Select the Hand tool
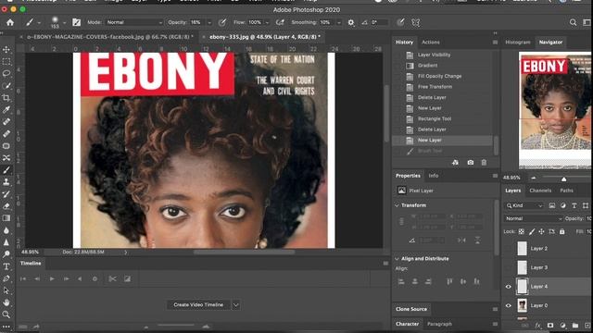This screenshot has width=593, height=333. pyautogui.click(x=6, y=302)
